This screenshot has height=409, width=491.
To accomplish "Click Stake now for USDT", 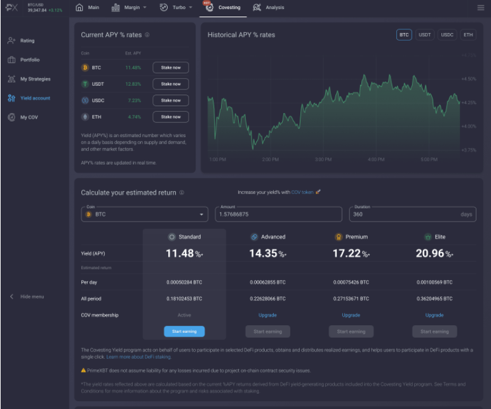I will click(171, 84).
